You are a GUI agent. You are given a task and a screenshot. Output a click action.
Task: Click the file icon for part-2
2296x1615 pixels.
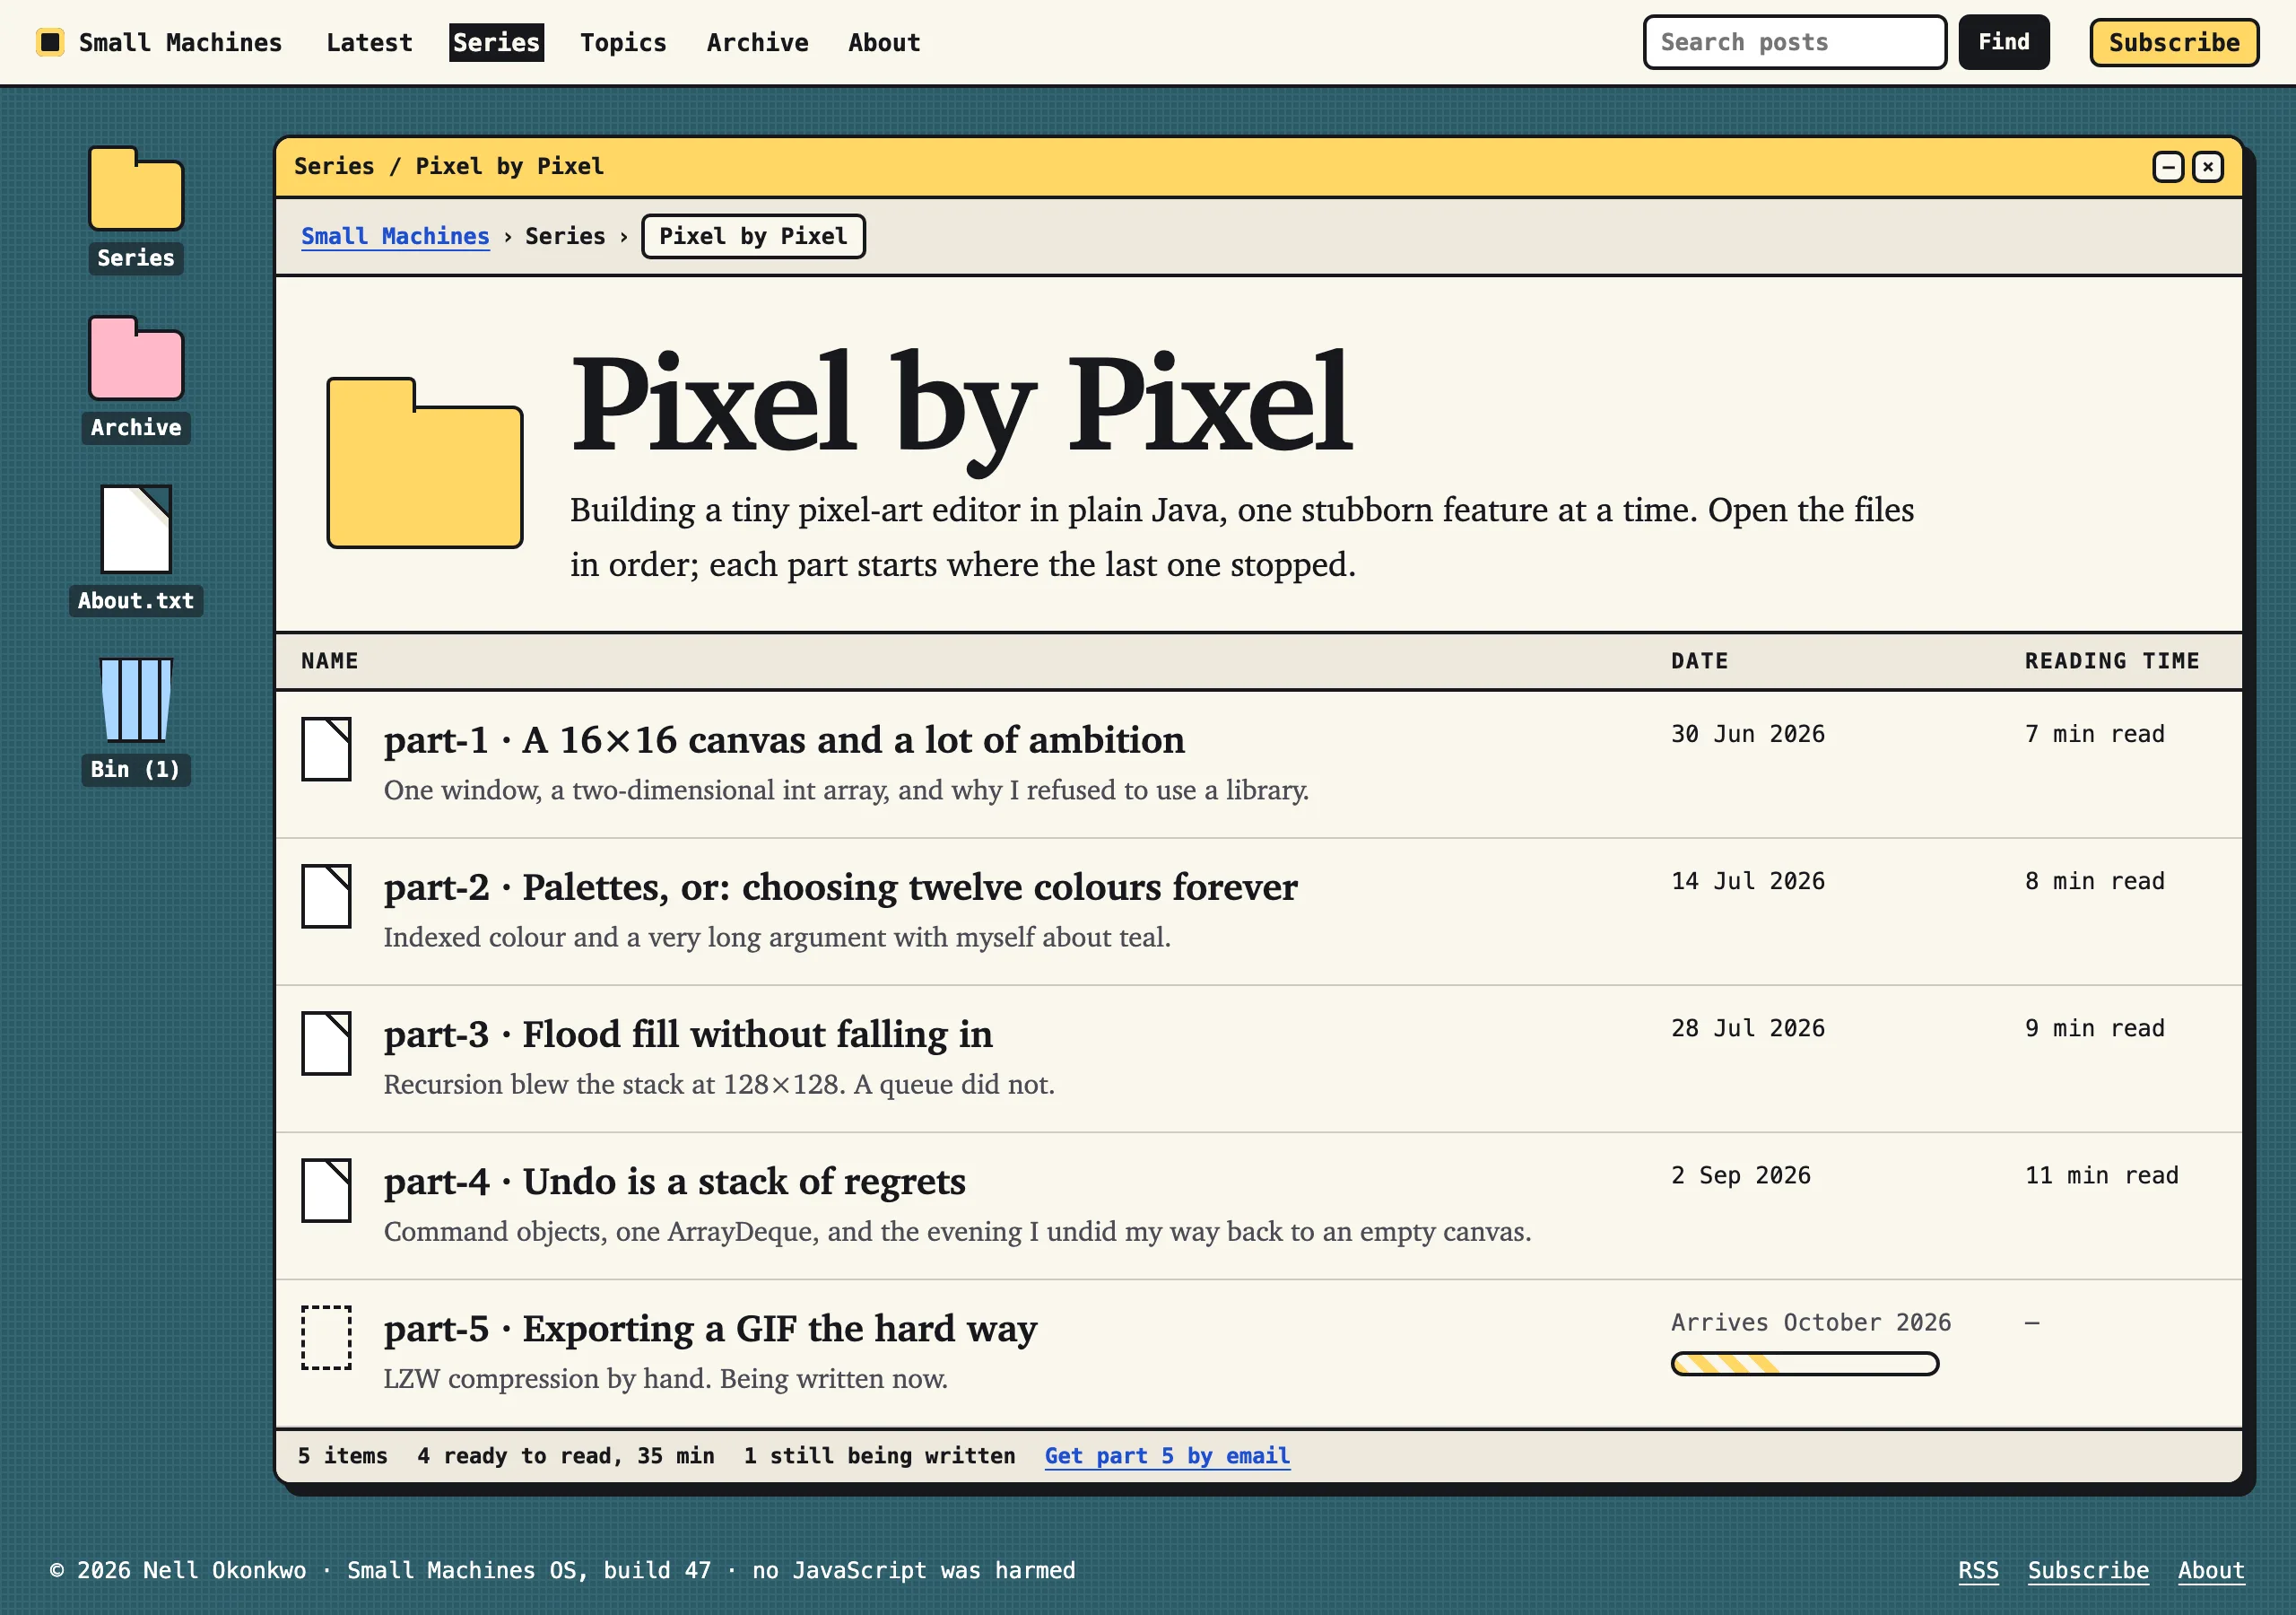(326, 895)
